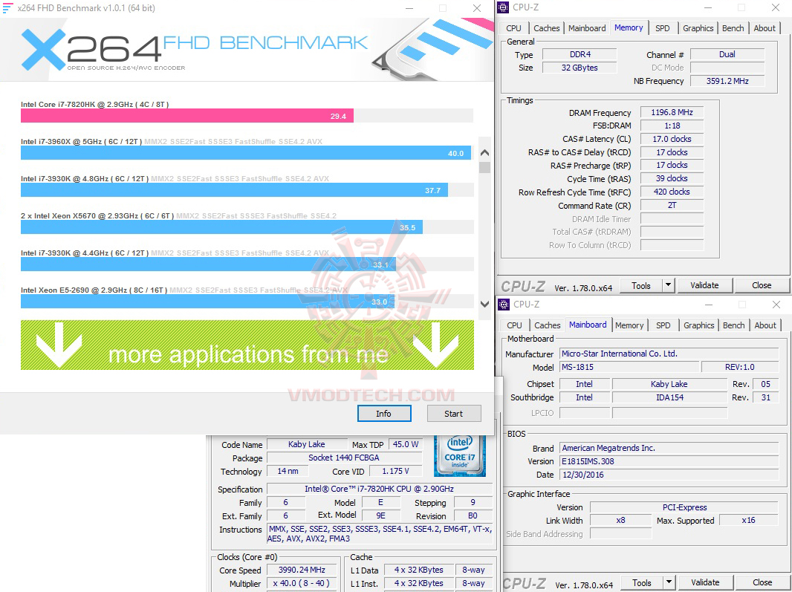792x592 pixels.
Task: Open SPD tab in top CPU-Z
Action: (x=662, y=28)
